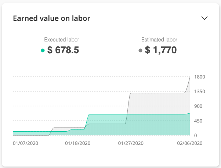Click the 900 y-axis label
221x168 pixels.
198,106
